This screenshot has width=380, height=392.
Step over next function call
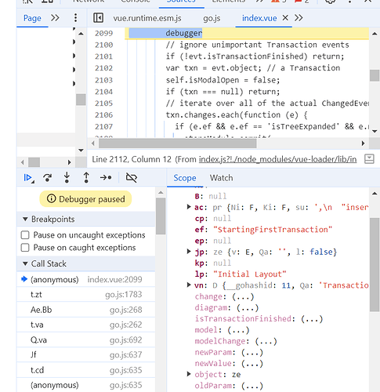pos(47,178)
